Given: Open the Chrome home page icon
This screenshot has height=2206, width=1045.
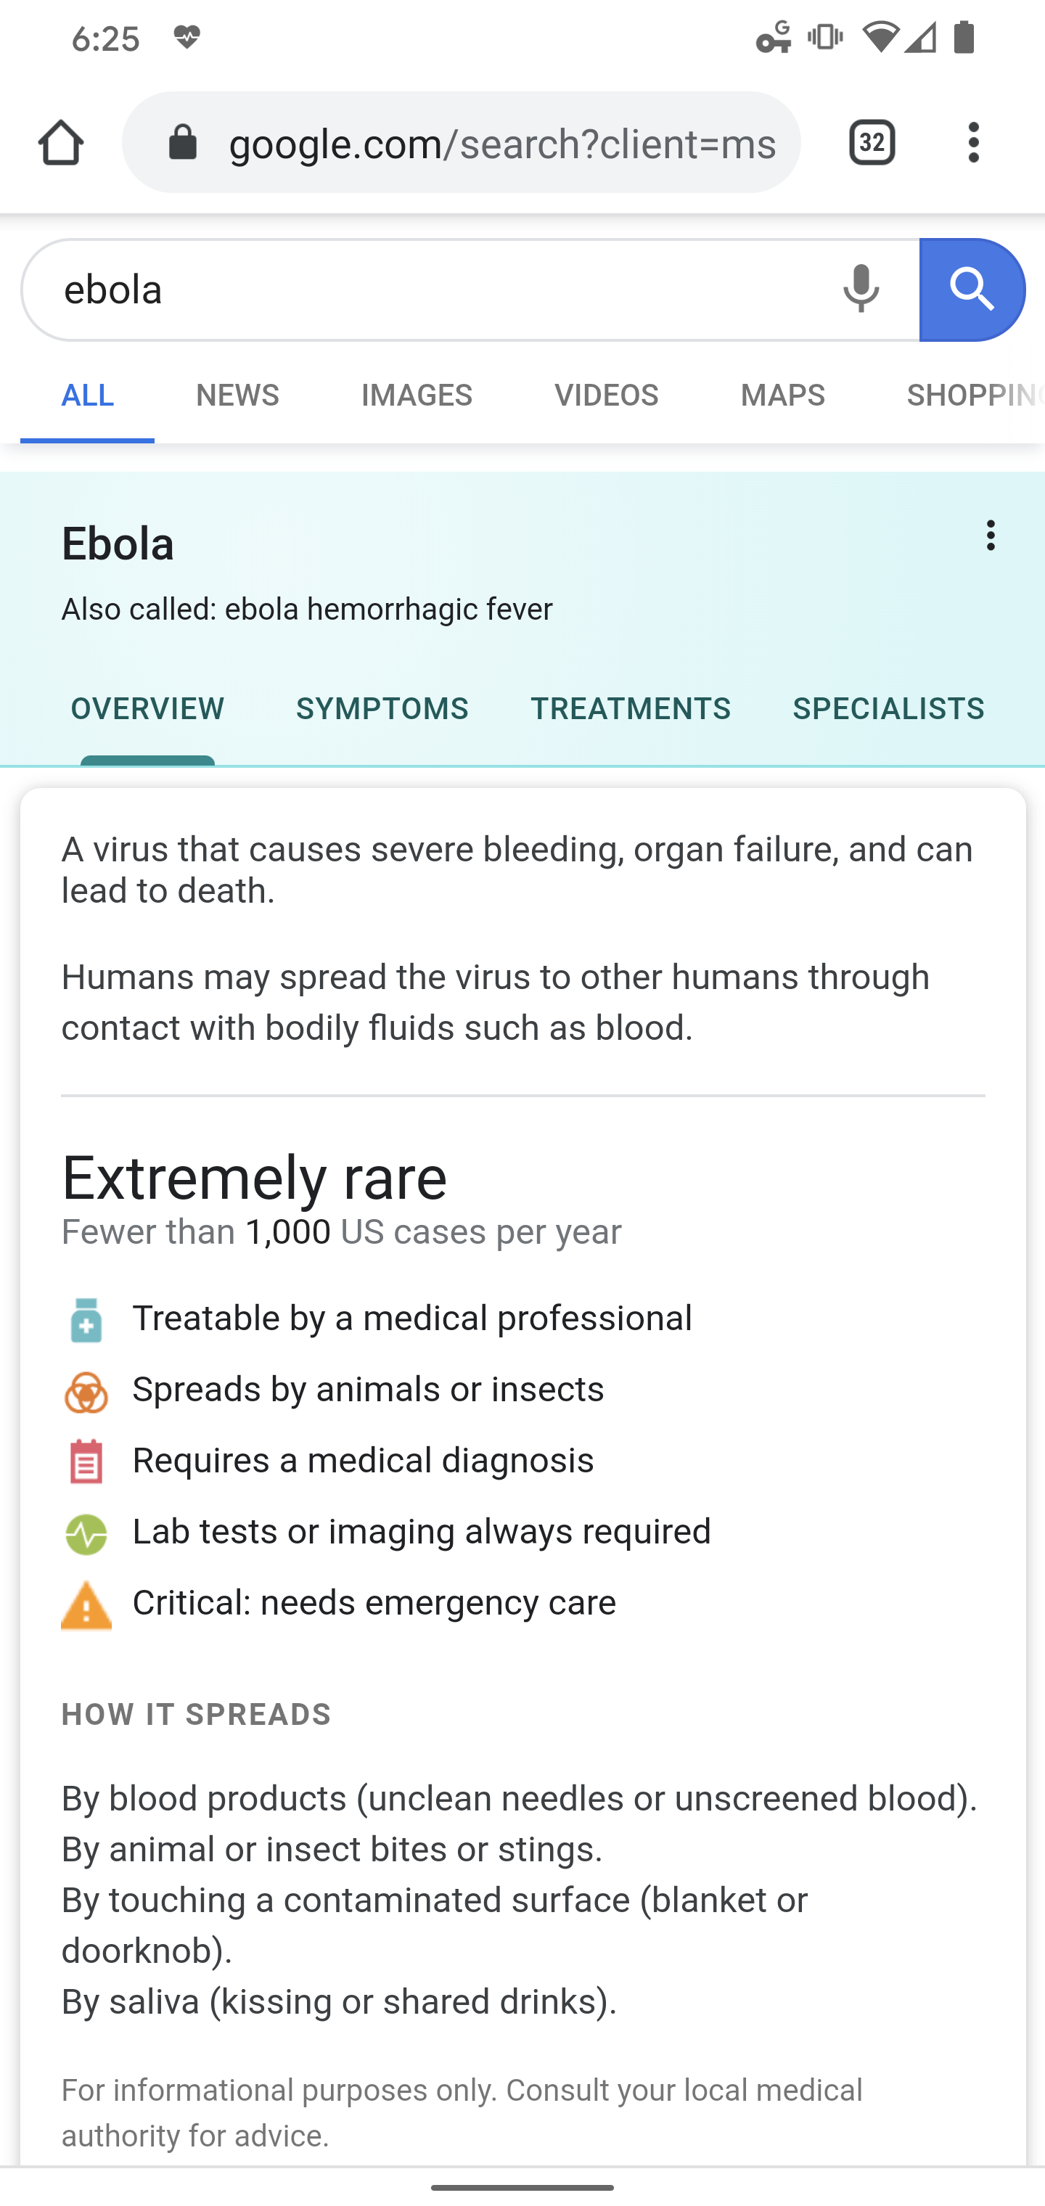Looking at the screenshot, I should [61, 142].
